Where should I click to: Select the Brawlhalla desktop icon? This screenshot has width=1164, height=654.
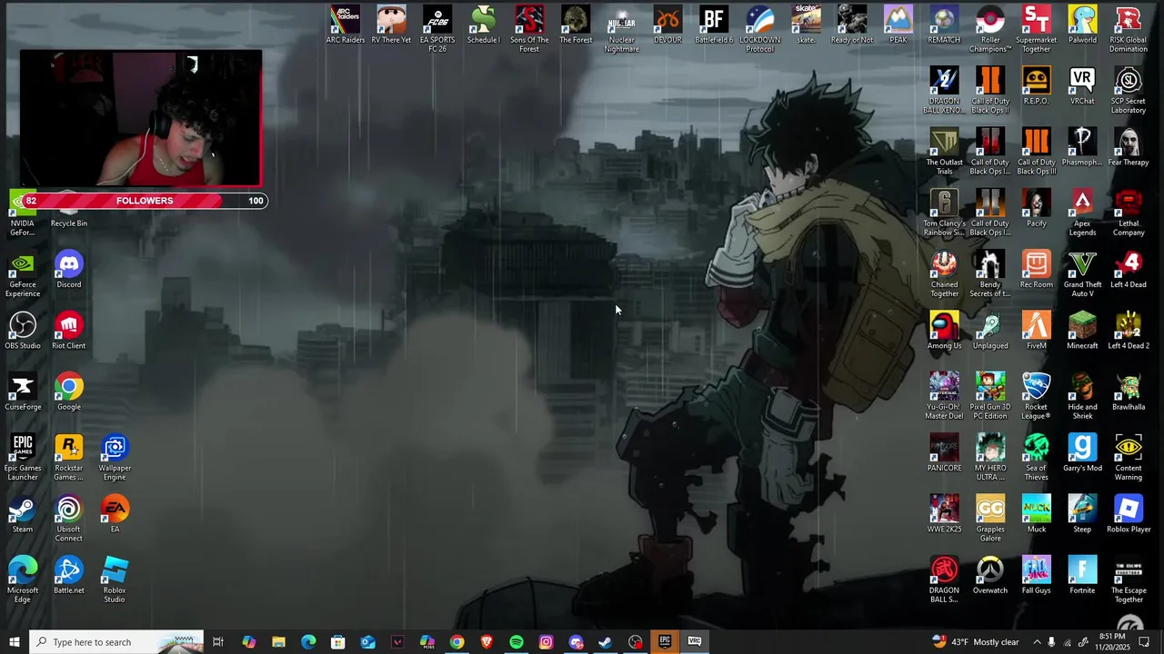[1129, 391]
